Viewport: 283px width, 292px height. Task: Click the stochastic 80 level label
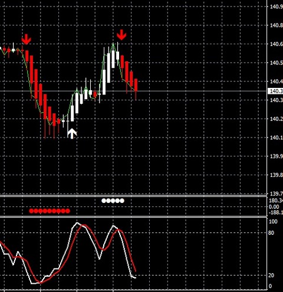pos(271,233)
